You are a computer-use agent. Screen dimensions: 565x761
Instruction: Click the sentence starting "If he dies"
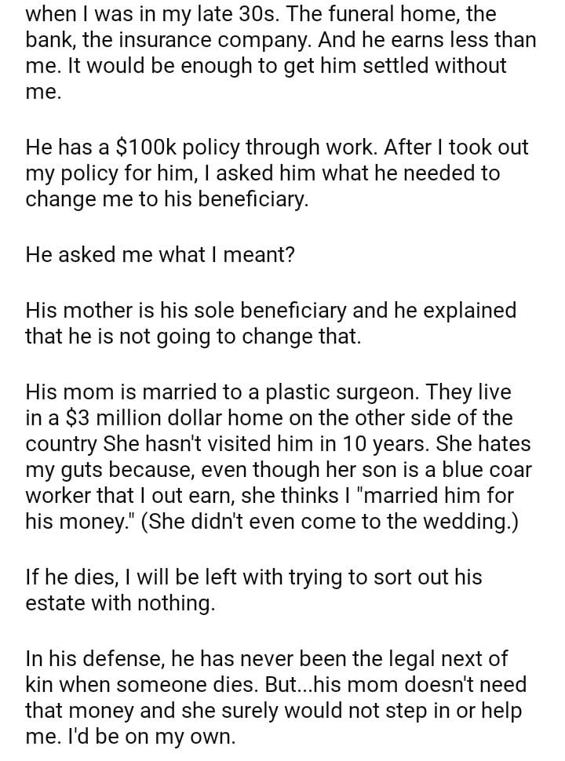(253, 578)
